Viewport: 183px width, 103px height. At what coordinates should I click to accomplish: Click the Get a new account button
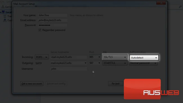(32, 84)
